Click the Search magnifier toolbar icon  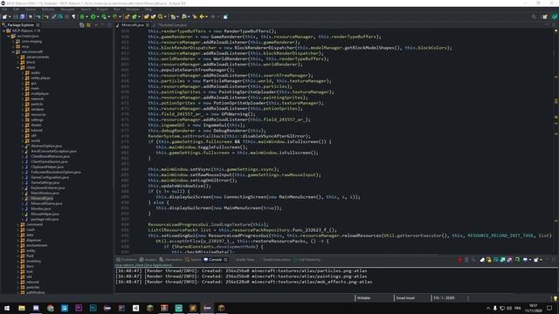coord(161,17)
